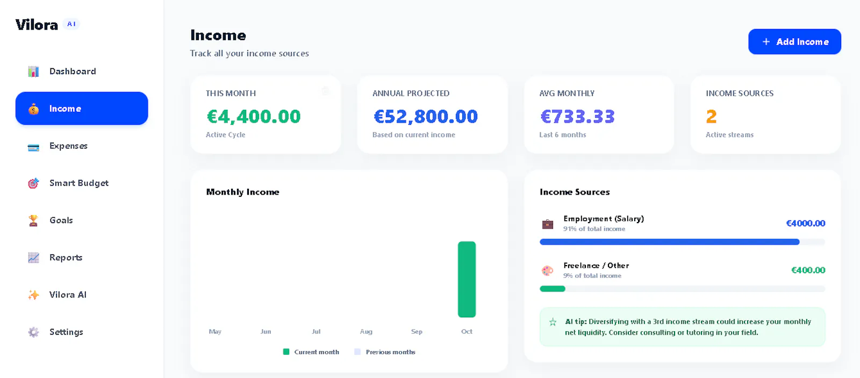Click the "Monthly Income" chart heading
The image size is (860, 378).
pyautogui.click(x=243, y=192)
